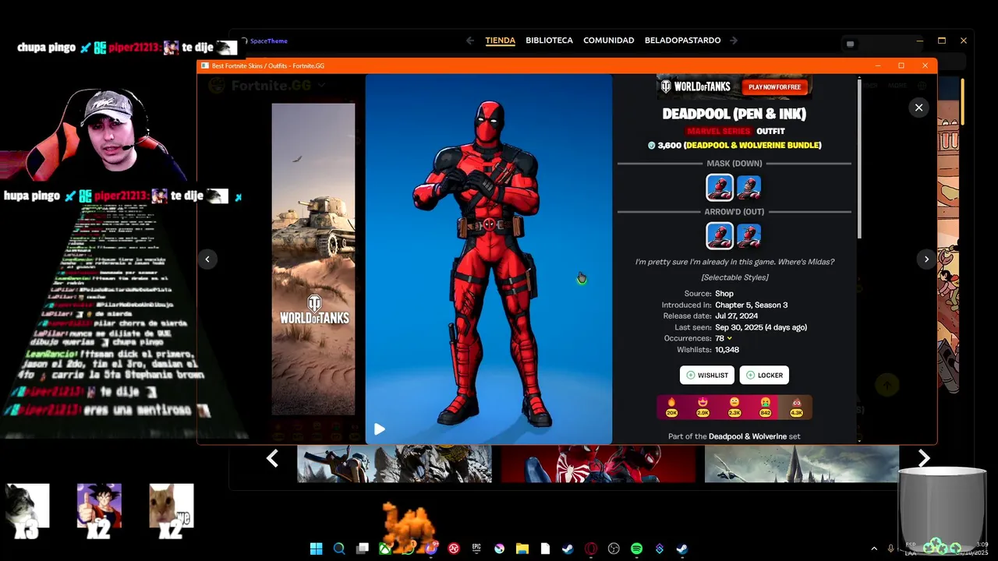Click the outfit details panel scrollbar
The height and width of the screenshot is (561, 998).
tap(859, 160)
